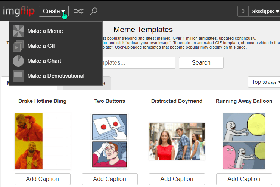The height and width of the screenshot is (187, 280).
Task: Click the pie chart icon
Action: pyautogui.click(x=18, y=61)
